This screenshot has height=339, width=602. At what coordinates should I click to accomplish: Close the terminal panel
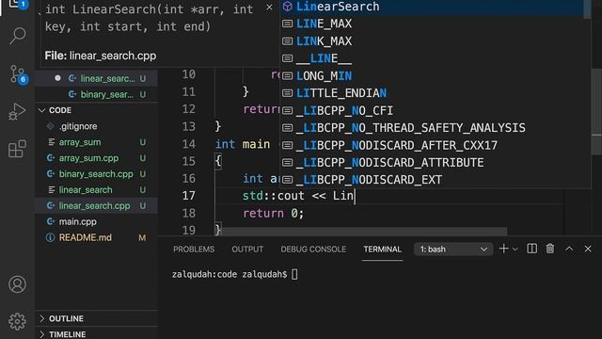tap(588, 249)
